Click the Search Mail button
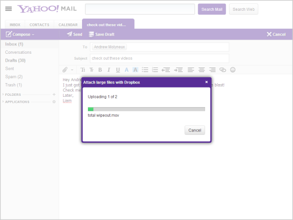The height and width of the screenshot is (220, 293). coord(212,9)
